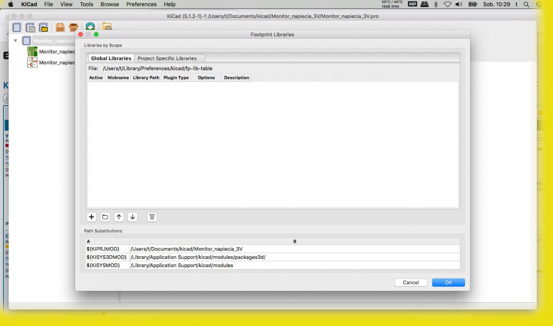Switch to the Global Libraries tab

pyautogui.click(x=111, y=58)
